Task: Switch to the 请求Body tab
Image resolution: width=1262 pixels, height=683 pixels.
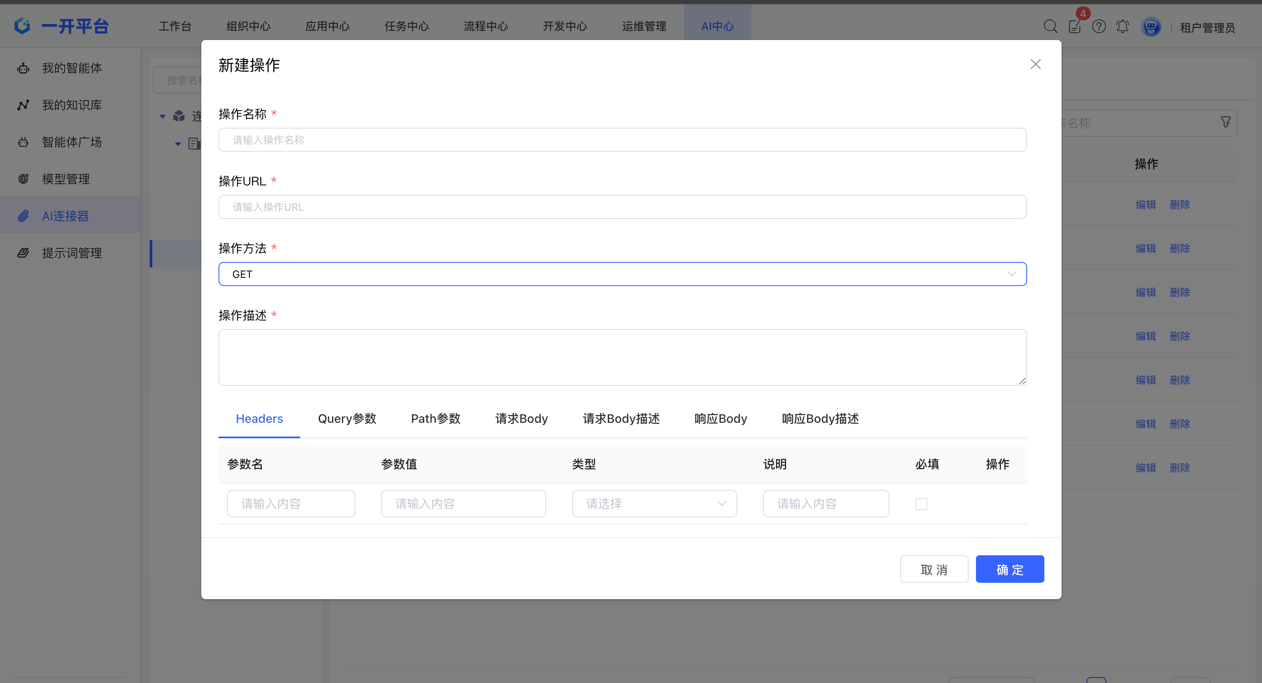Action: [521, 418]
